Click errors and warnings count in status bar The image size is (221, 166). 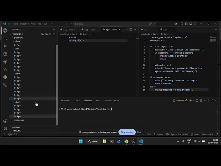(x=13, y=134)
